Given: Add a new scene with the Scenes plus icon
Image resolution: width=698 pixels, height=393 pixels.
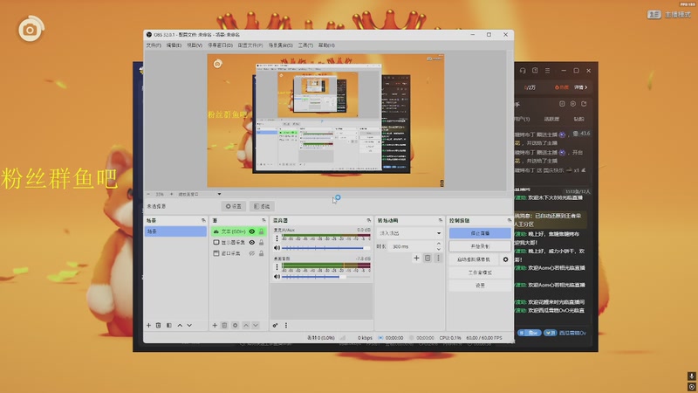Looking at the screenshot, I should pyautogui.click(x=148, y=325).
